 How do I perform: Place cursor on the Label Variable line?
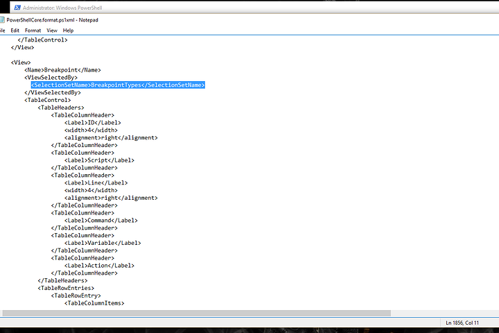point(103,243)
